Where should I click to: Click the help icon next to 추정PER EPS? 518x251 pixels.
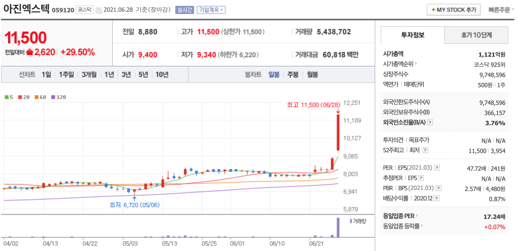coord(421,178)
